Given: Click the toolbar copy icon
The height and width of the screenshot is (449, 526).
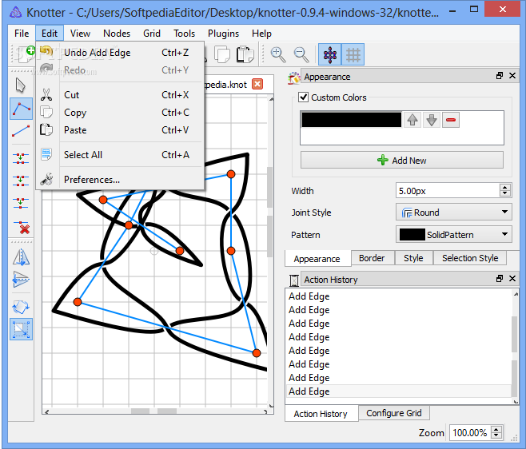Looking at the screenshot, I should [222, 54].
